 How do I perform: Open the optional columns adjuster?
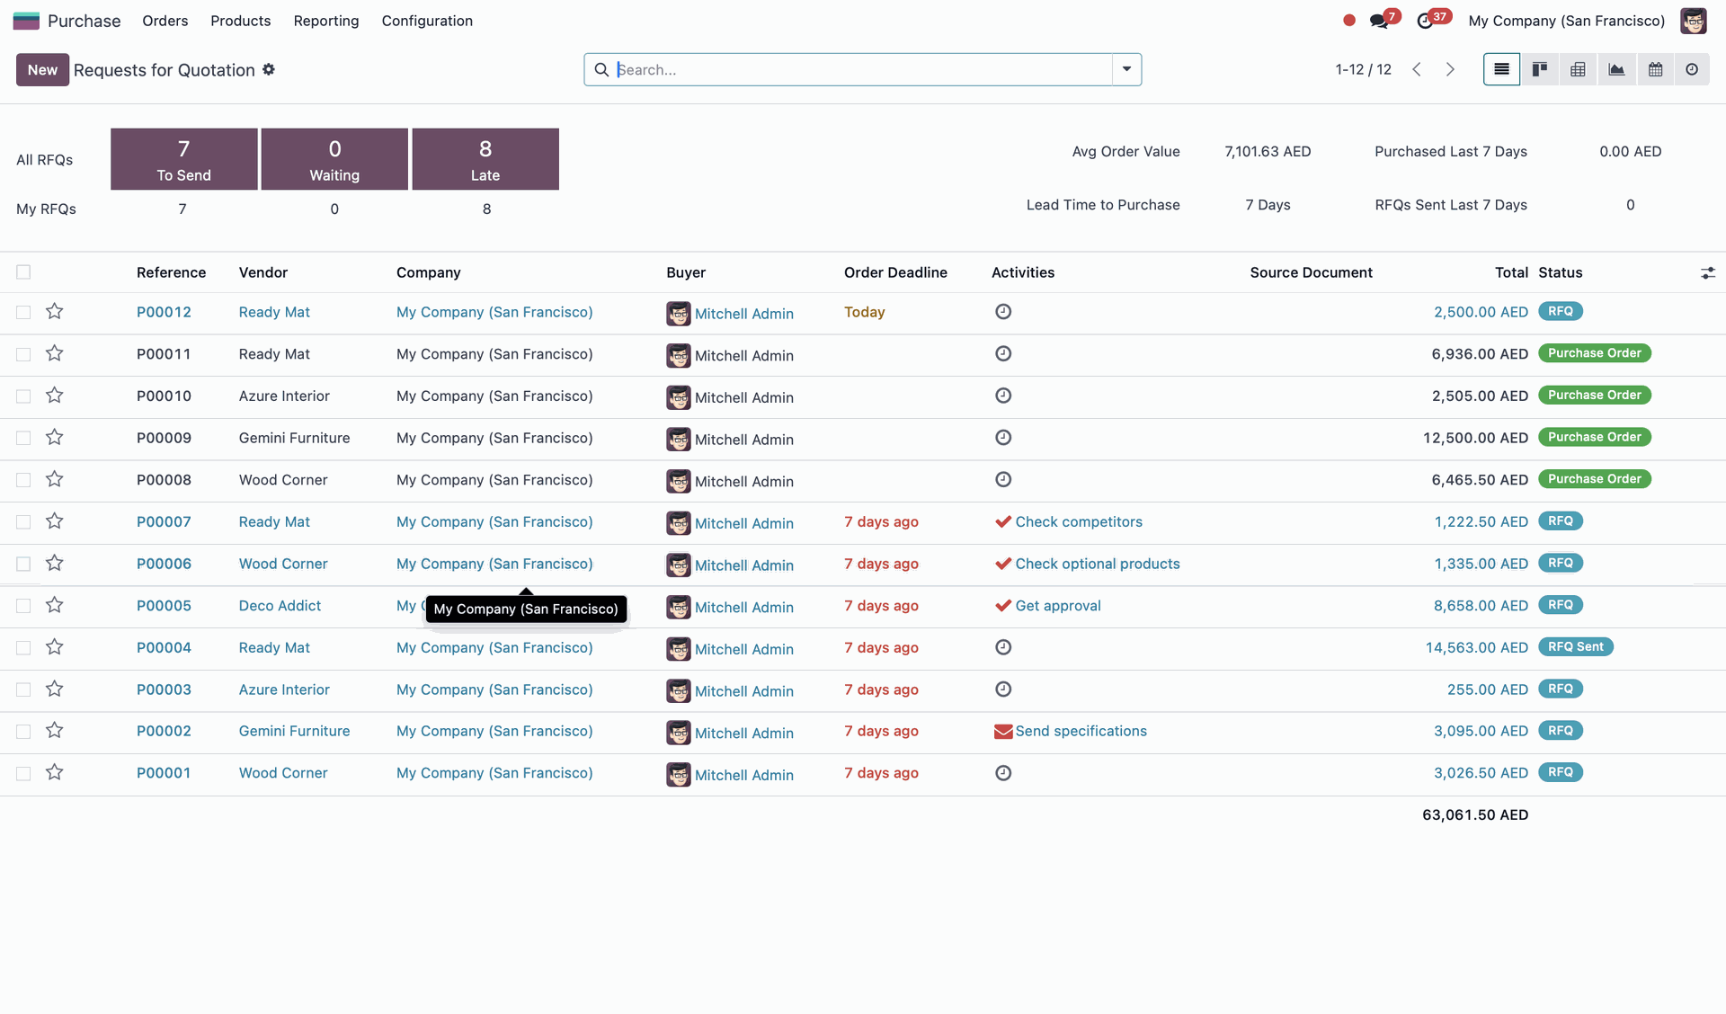[x=1707, y=272]
